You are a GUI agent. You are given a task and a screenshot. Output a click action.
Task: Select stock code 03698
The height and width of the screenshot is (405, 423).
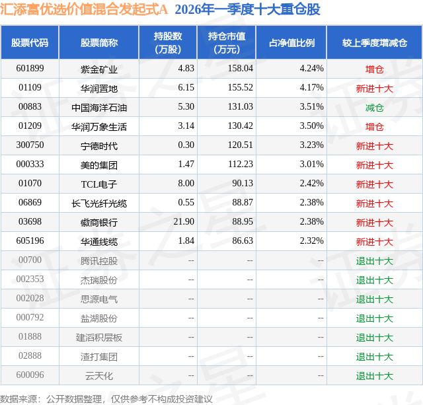[30, 221]
